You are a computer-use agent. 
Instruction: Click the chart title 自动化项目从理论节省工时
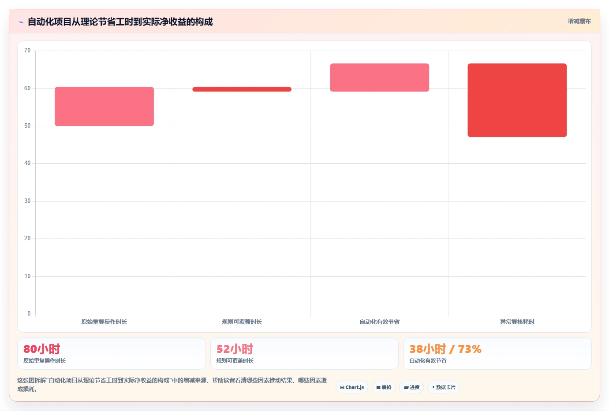(x=120, y=22)
